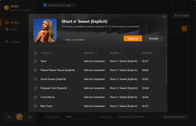This screenshot has width=196, height=126.
Task: Sort by the ALBUM column icon
Action: pyautogui.click(x=122, y=53)
